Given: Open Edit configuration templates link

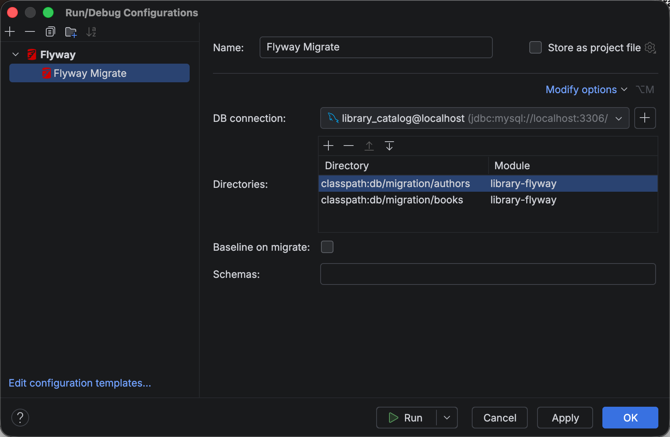Looking at the screenshot, I should 80,383.
